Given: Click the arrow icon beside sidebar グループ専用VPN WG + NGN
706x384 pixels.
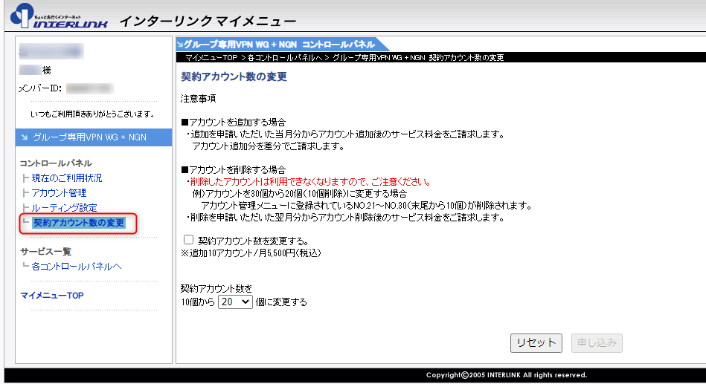Looking at the screenshot, I should [x=25, y=137].
